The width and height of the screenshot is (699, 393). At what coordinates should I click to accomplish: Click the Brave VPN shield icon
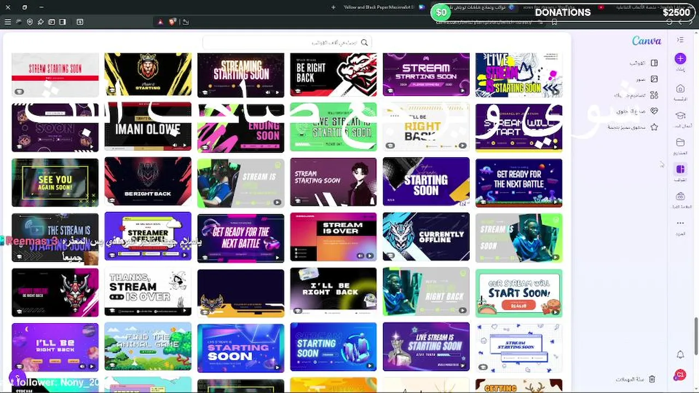29,22
